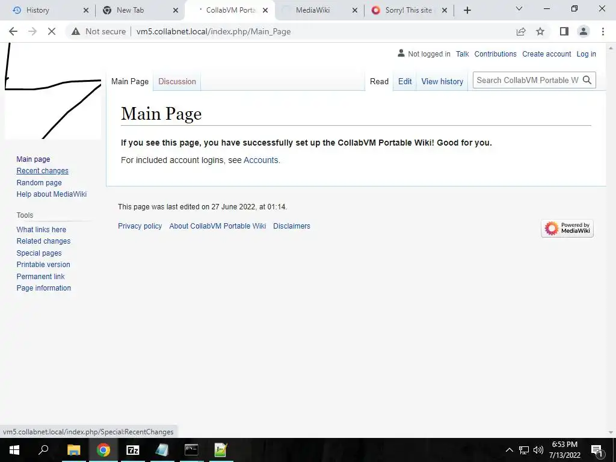Click the address bar URL

(x=214, y=31)
